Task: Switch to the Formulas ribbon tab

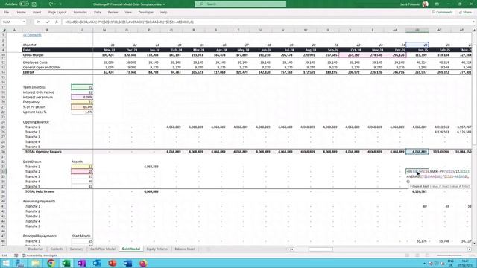Action: click(x=80, y=13)
